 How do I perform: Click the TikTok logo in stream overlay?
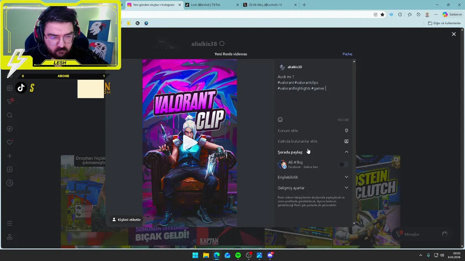tap(21, 88)
